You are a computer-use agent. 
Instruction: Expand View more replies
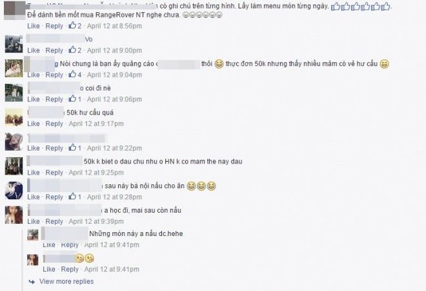66,281
